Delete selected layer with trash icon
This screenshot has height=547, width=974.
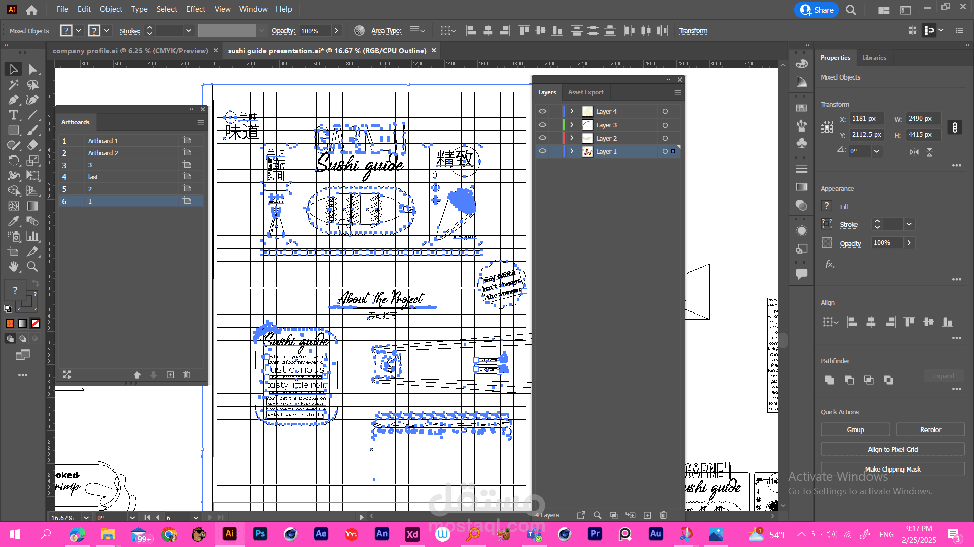pyautogui.click(x=664, y=515)
